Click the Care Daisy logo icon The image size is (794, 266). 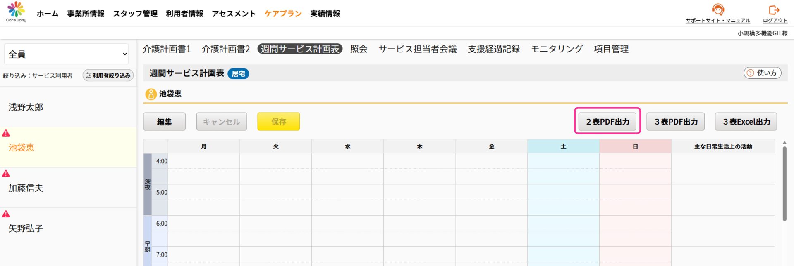(x=16, y=10)
